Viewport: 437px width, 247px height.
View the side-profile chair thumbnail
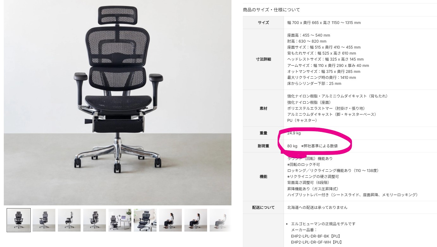click(69, 220)
